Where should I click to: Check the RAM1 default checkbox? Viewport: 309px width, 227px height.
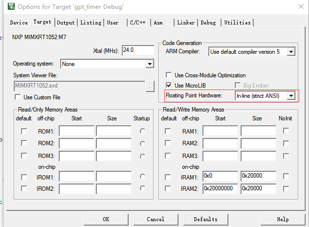click(x=168, y=131)
